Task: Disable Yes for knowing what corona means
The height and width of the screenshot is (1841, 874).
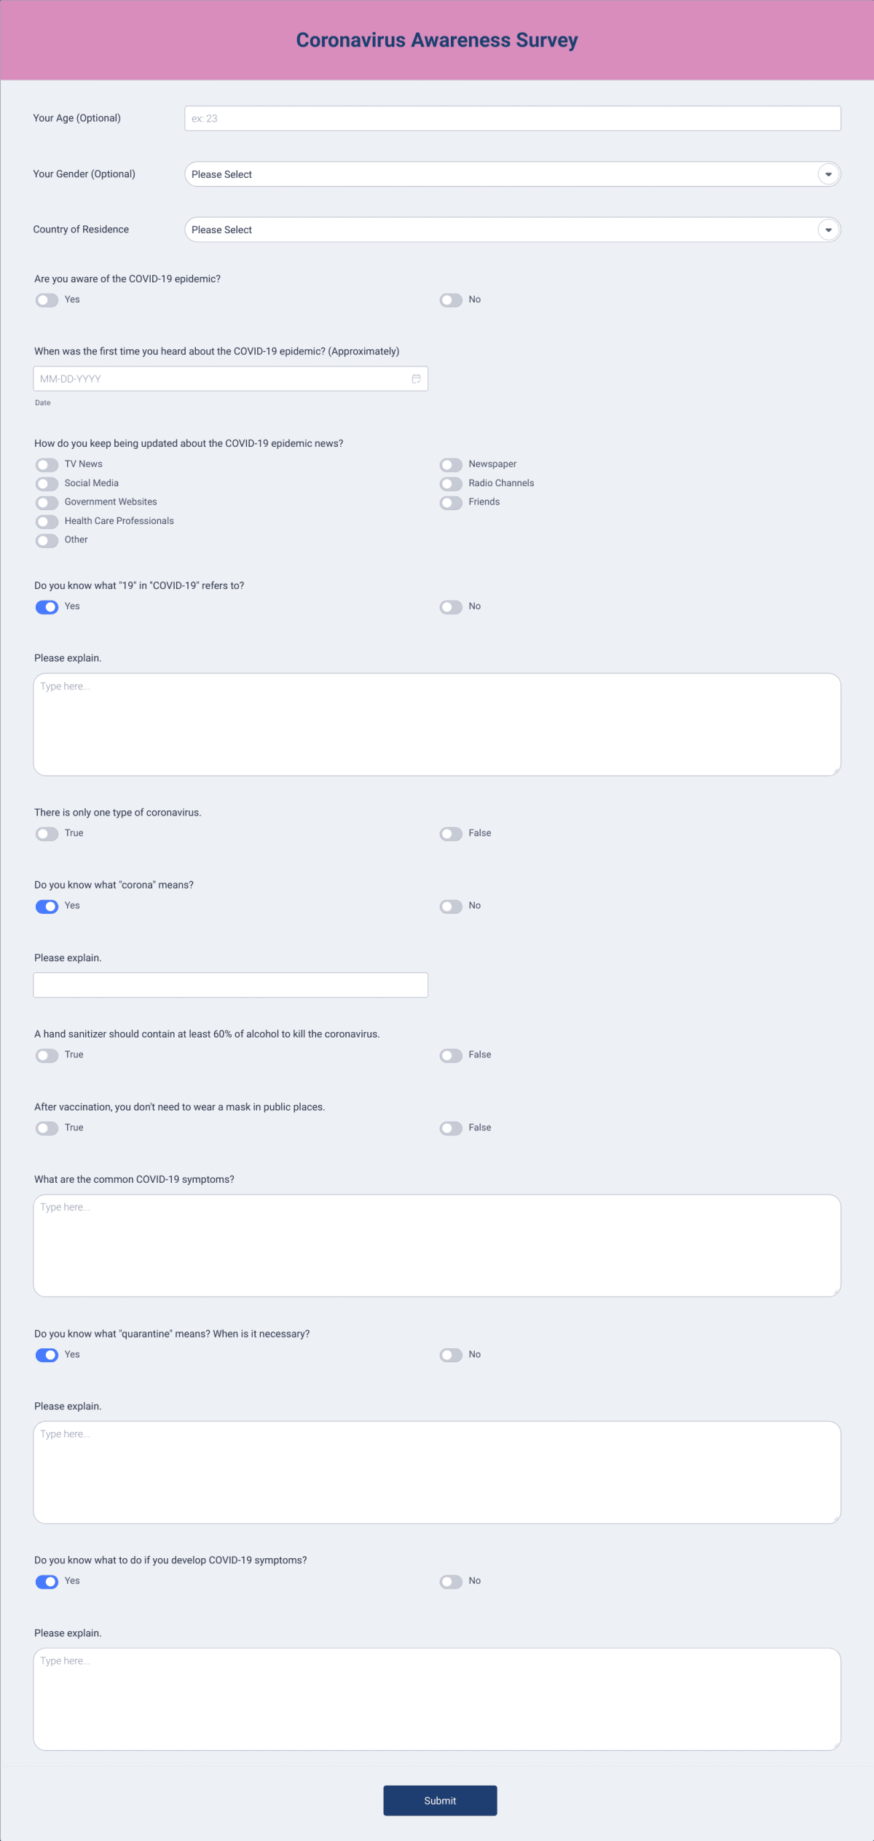Action: pyautogui.click(x=47, y=906)
